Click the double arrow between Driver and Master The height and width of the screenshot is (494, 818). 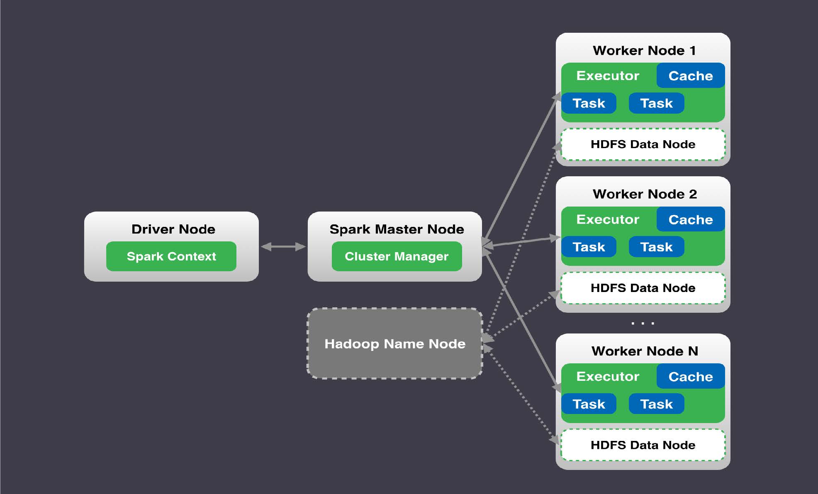coord(283,247)
